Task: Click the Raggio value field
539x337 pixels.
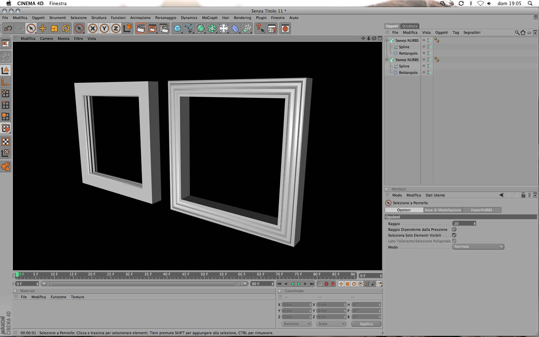Action: point(464,223)
